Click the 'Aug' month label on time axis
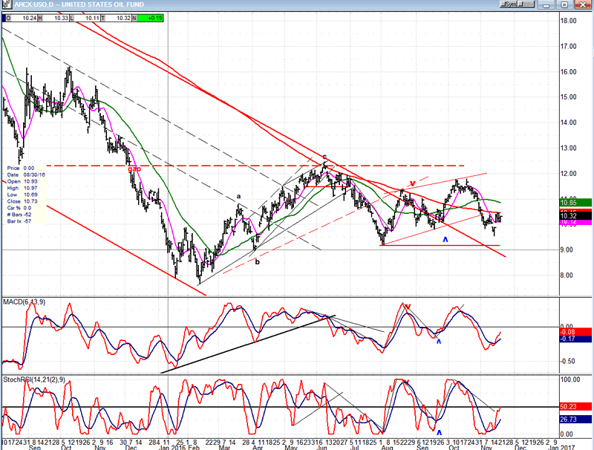Image resolution: width=594 pixels, height=450 pixels. [387, 447]
